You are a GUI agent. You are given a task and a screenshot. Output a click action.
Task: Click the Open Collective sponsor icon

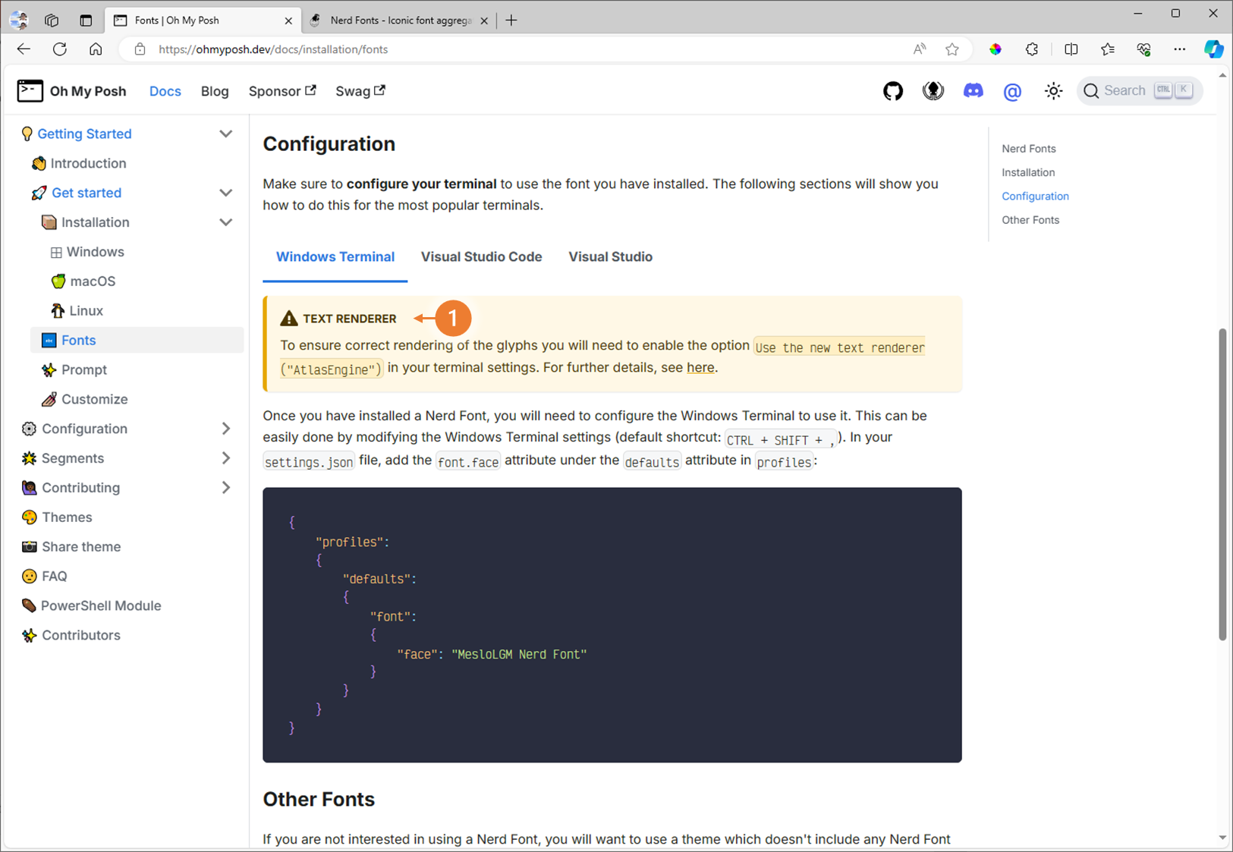click(933, 91)
